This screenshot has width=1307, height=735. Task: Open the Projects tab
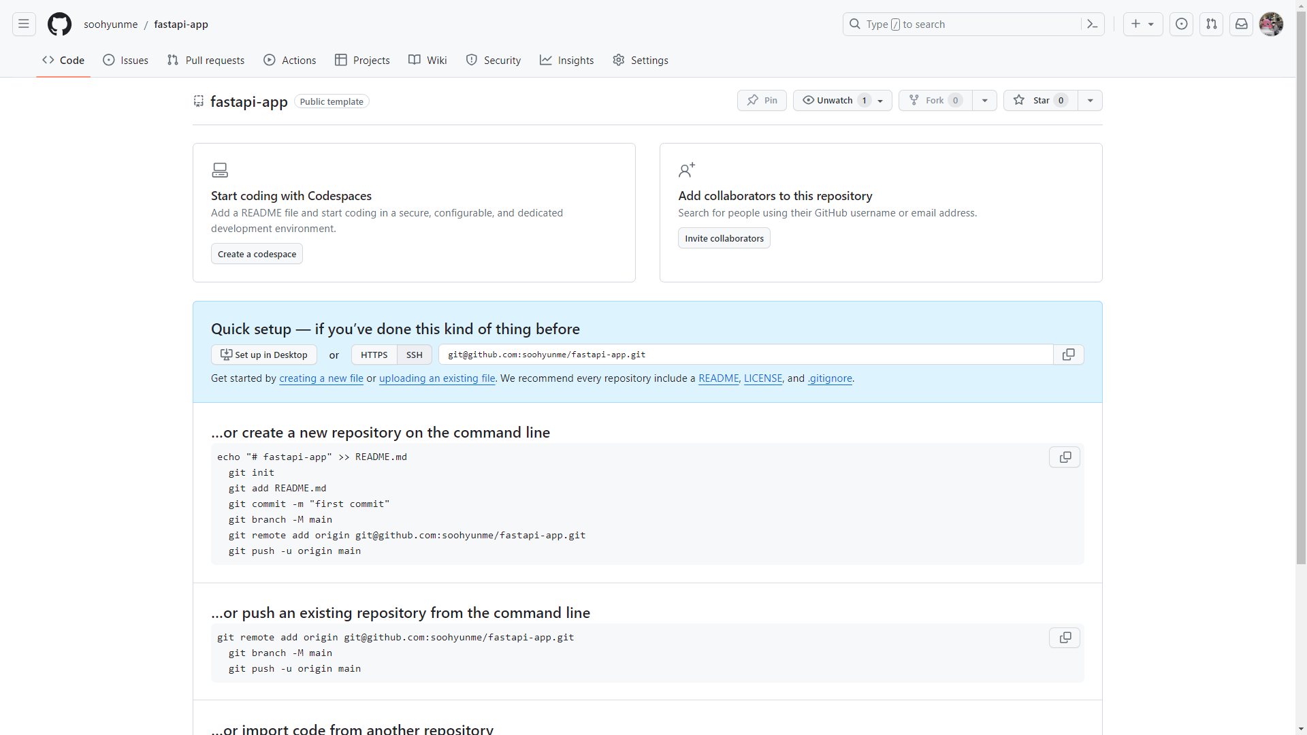point(362,60)
